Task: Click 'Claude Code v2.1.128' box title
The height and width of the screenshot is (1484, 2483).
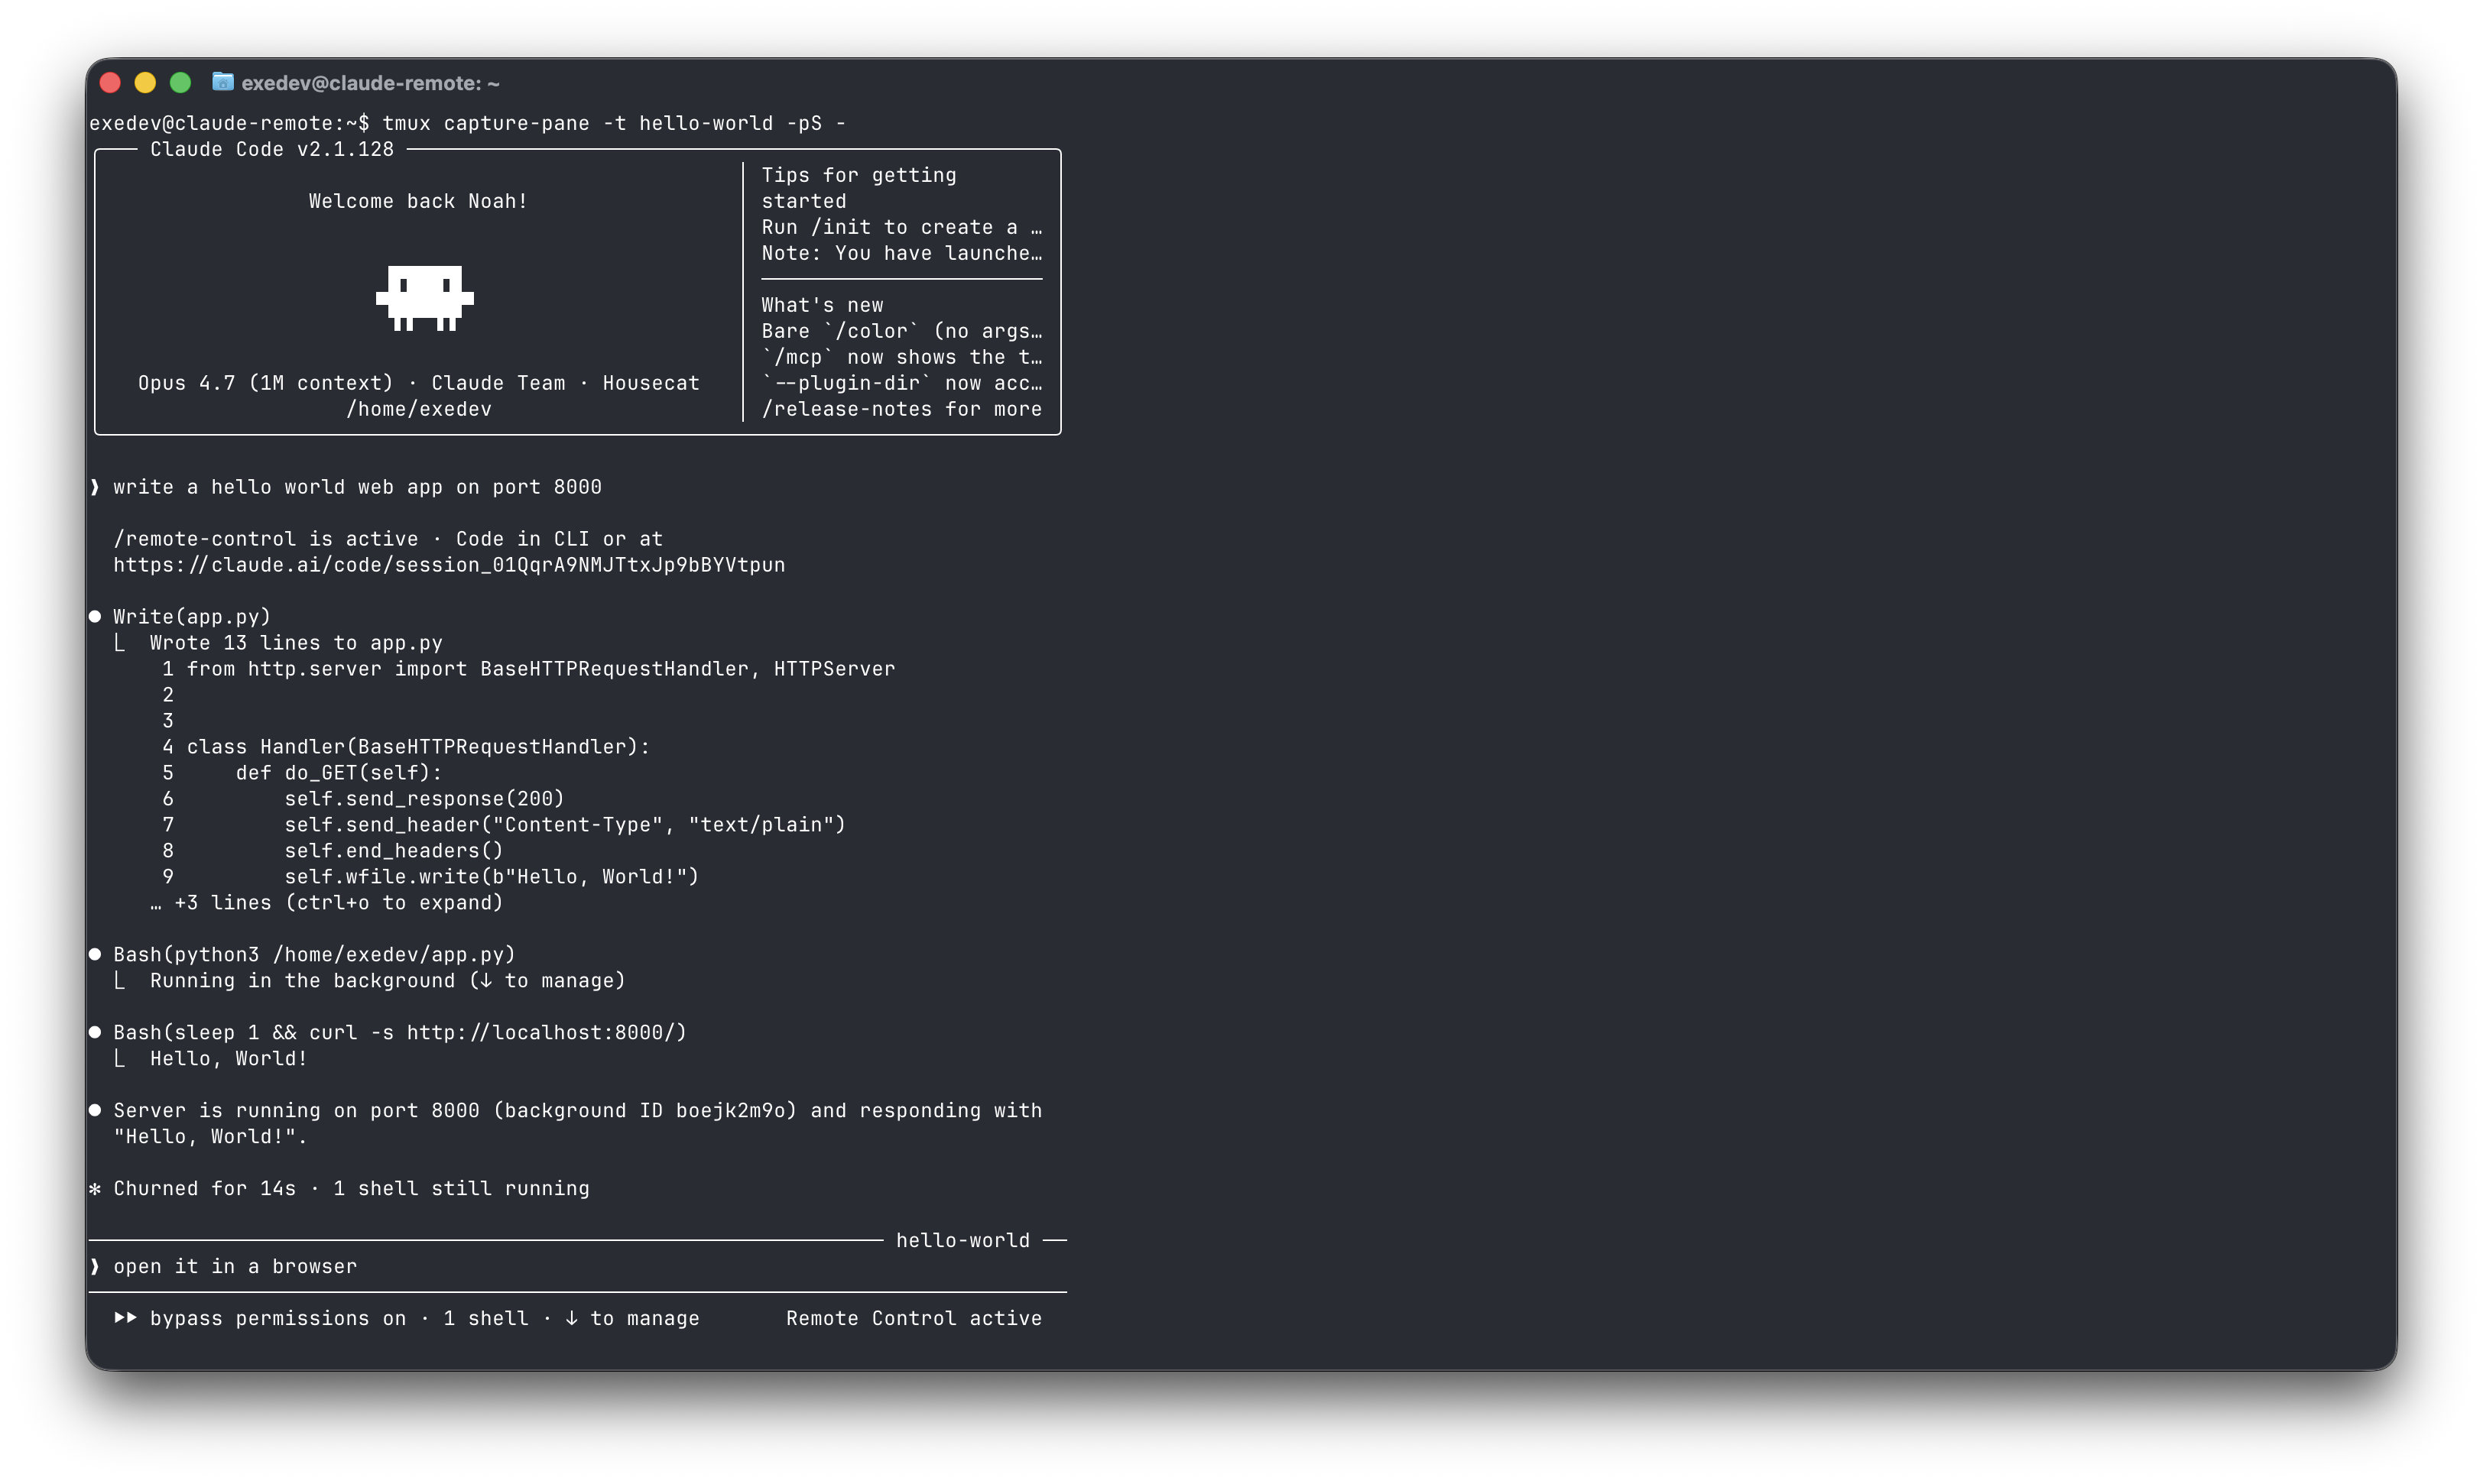Action: pyautogui.click(x=272, y=149)
